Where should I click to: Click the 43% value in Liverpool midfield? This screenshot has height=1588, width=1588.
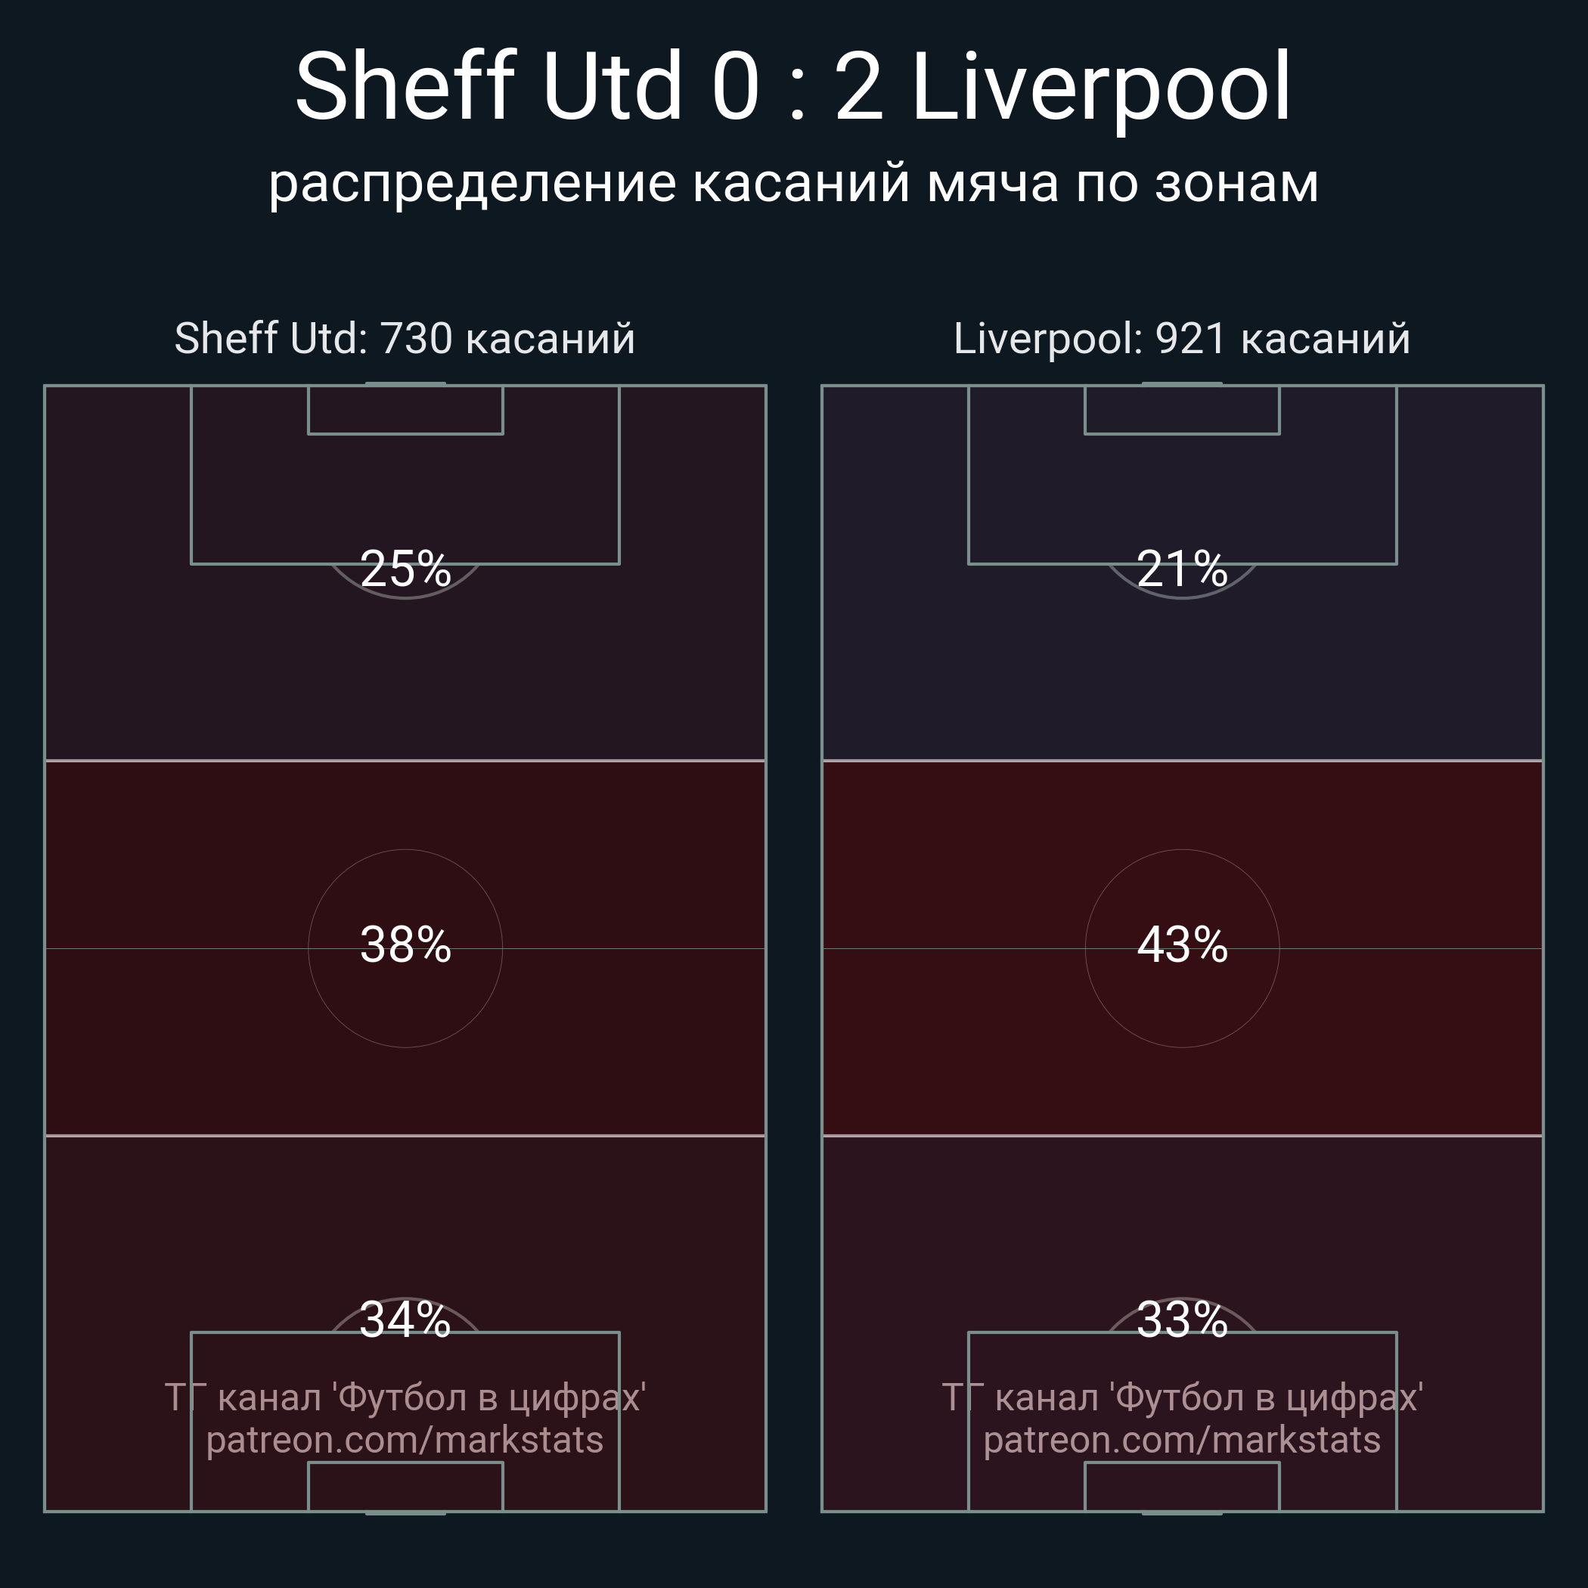(x=1183, y=944)
